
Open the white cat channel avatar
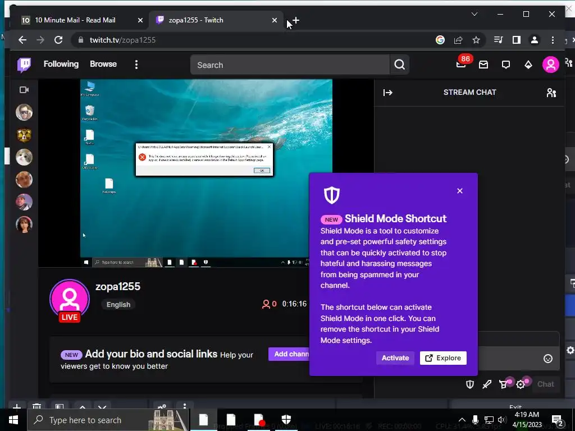point(24,157)
